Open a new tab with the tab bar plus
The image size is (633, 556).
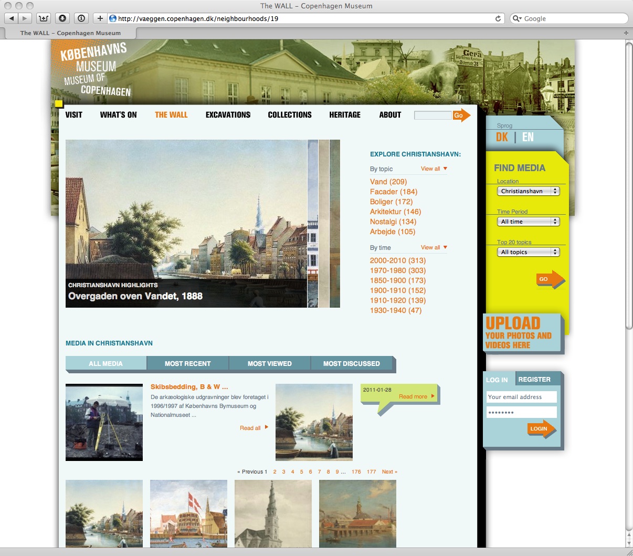click(626, 33)
